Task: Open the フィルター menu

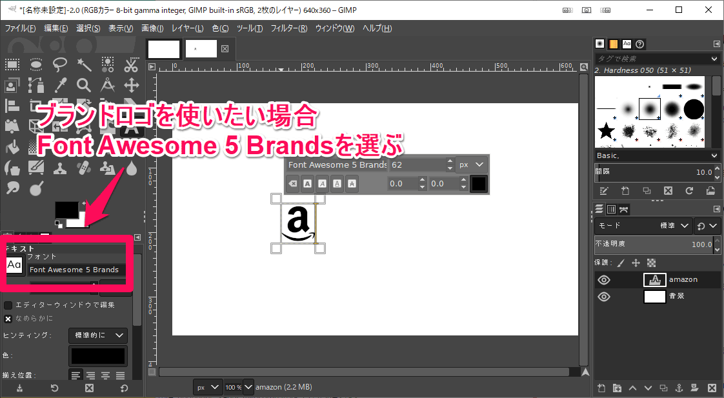Action: pos(289,28)
